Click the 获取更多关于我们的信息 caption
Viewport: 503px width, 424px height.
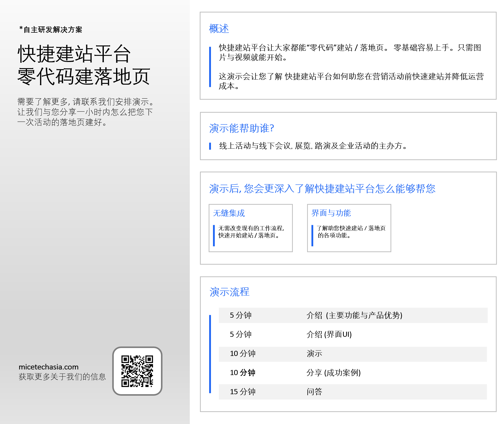click(x=62, y=377)
